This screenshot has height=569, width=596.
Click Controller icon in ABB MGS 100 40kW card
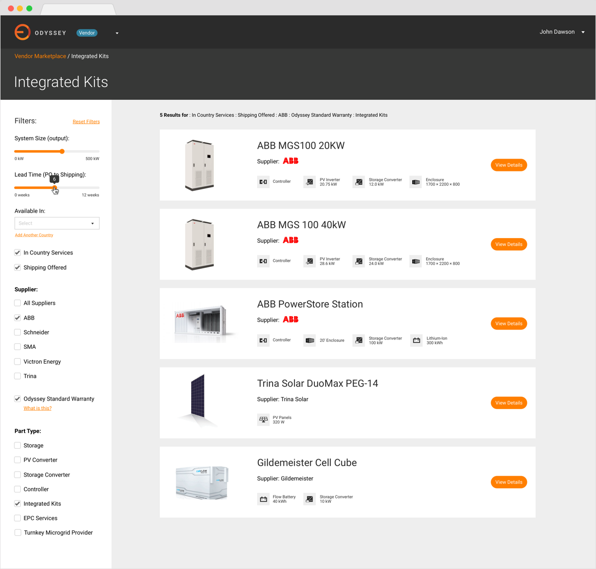(263, 261)
